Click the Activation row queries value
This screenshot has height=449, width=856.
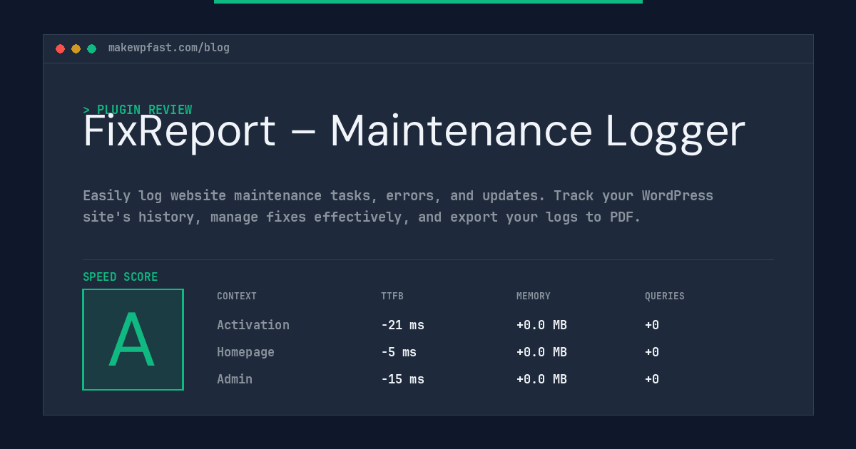(652, 325)
